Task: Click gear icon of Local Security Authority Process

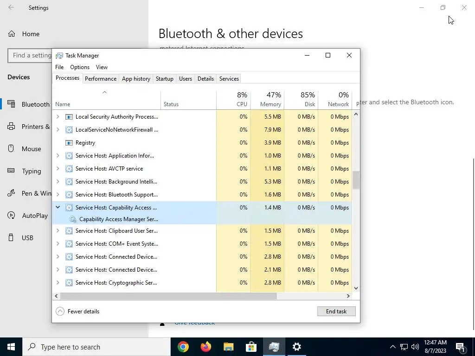Action: (69, 117)
